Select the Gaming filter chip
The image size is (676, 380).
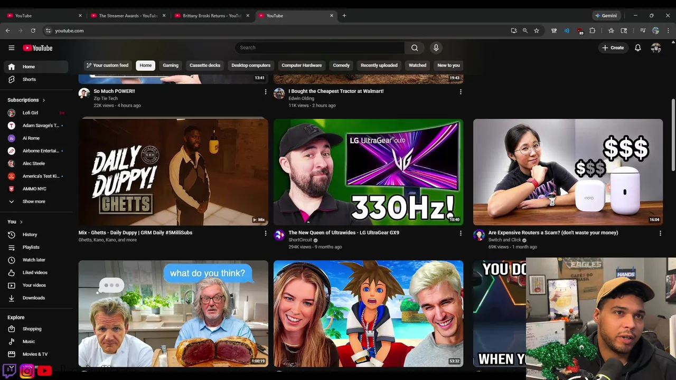tap(171, 65)
